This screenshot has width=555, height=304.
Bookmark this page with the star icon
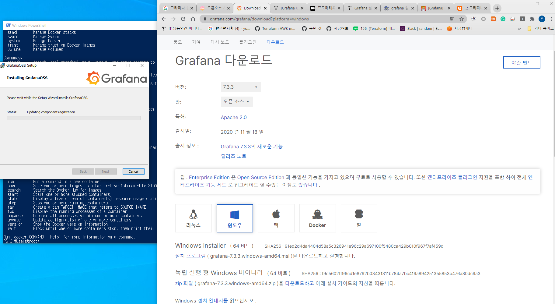point(462,19)
